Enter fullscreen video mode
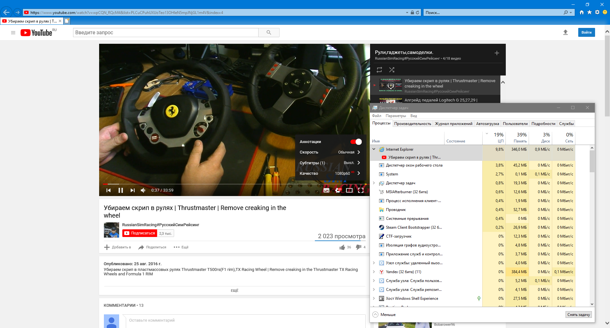Screen dimensions: 610x328 coord(361,190)
